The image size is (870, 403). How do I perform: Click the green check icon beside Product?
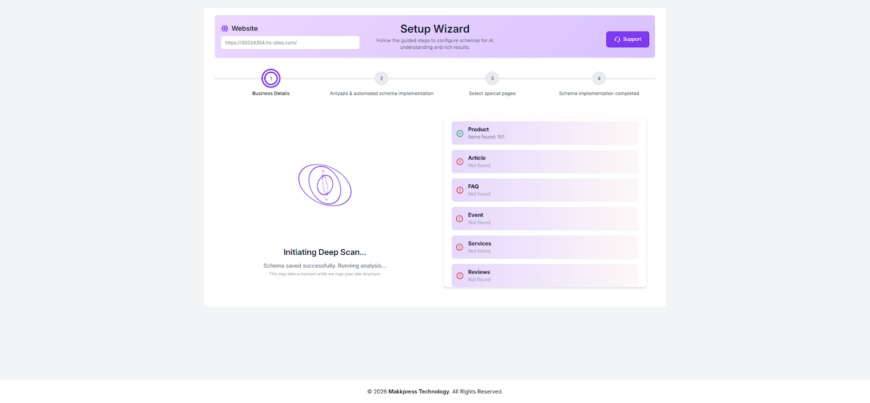[460, 134]
